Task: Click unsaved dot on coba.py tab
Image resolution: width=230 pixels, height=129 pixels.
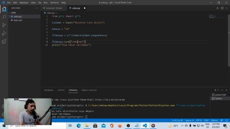Action: pos(85,8)
